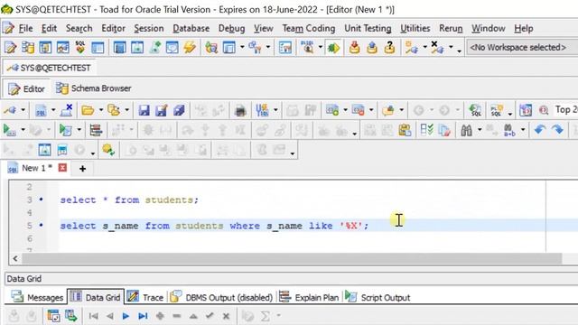Click the Save As icon
578x325 pixels.
(162, 110)
